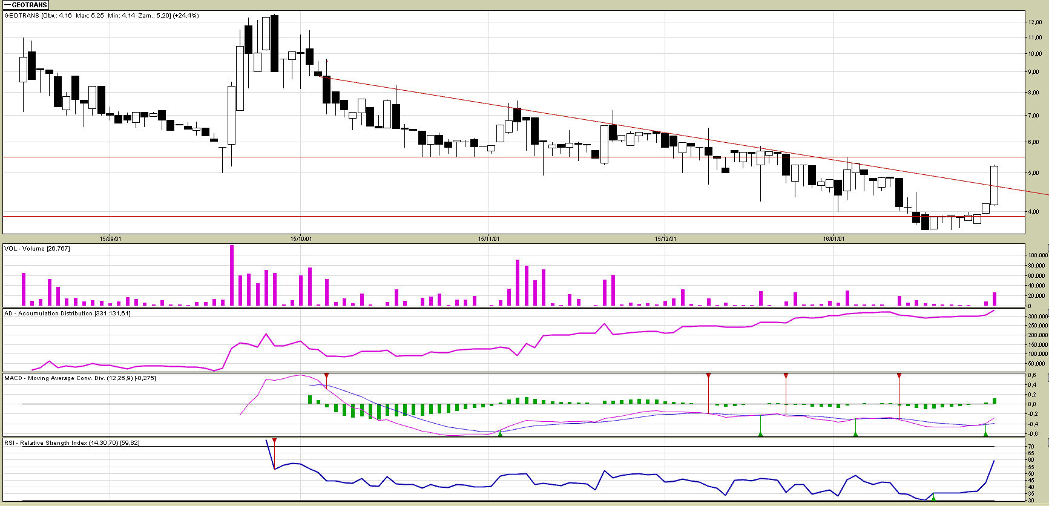This screenshot has height=506, width=1049.
Task: Select the red sell marker in RSI panel
Action: point(274,441)
